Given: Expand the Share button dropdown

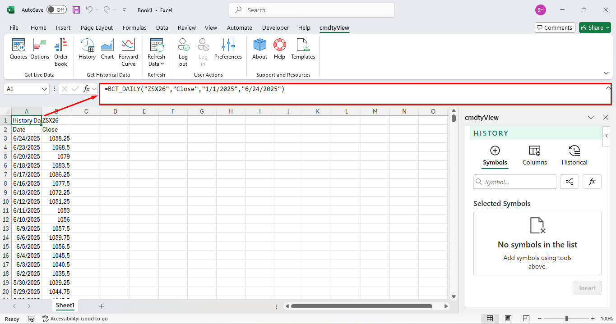Looking at the screenshot, I should point(608,27).
